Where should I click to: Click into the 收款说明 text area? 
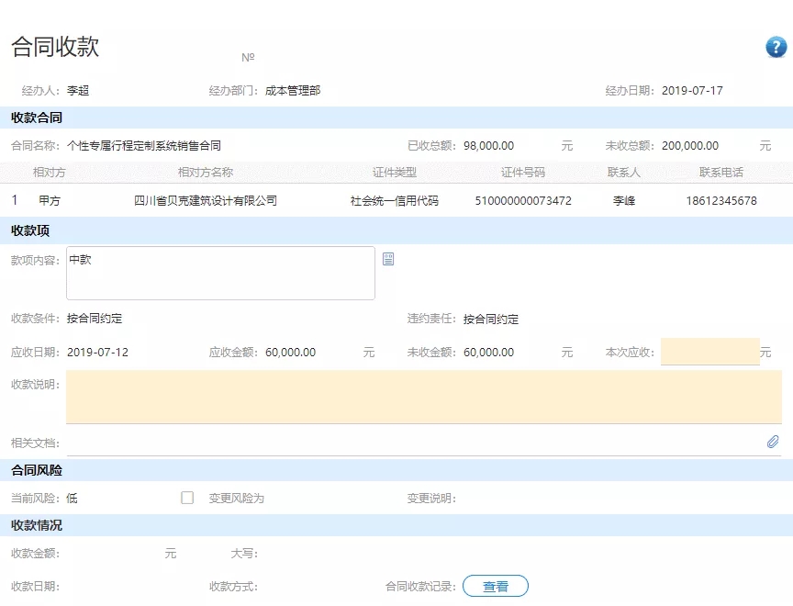tap(423, 397)
